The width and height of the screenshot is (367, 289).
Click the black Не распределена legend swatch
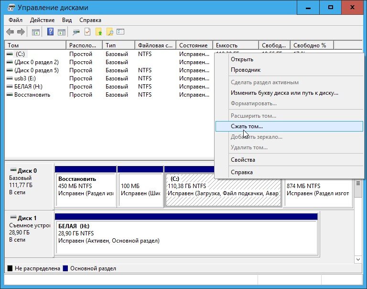[x=10, y=268]
